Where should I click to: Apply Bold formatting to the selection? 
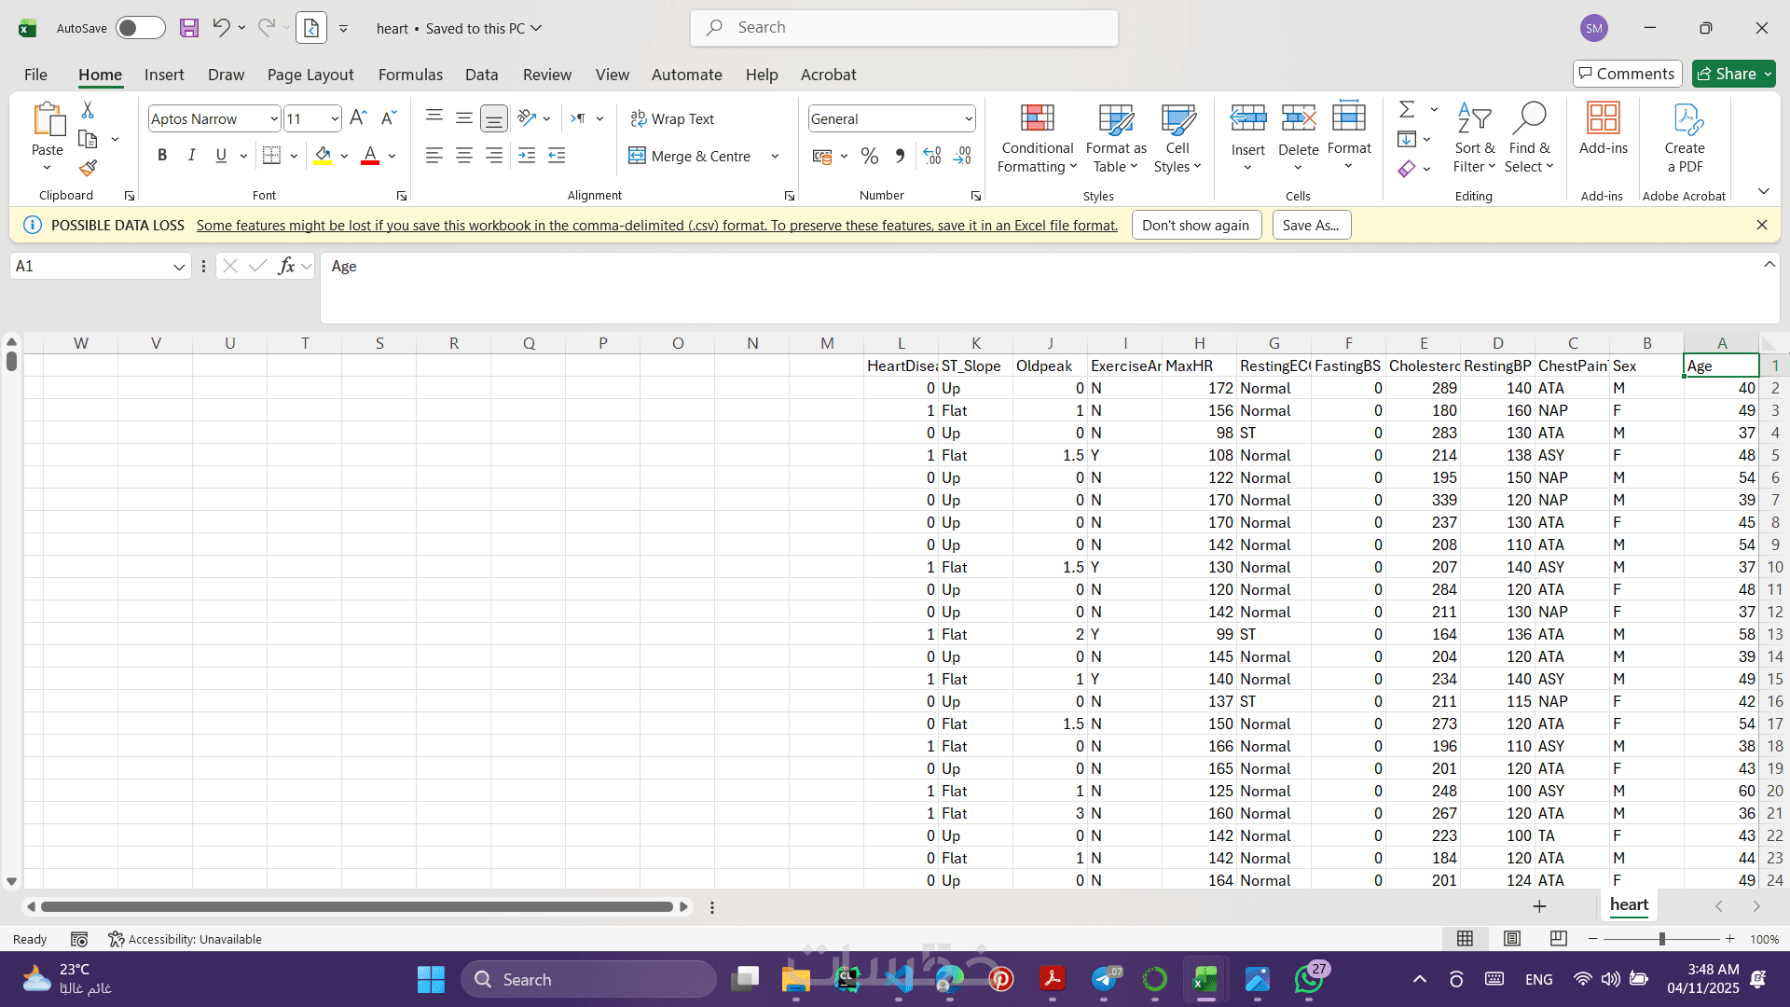pyautogui.click(x=162, y=156)
